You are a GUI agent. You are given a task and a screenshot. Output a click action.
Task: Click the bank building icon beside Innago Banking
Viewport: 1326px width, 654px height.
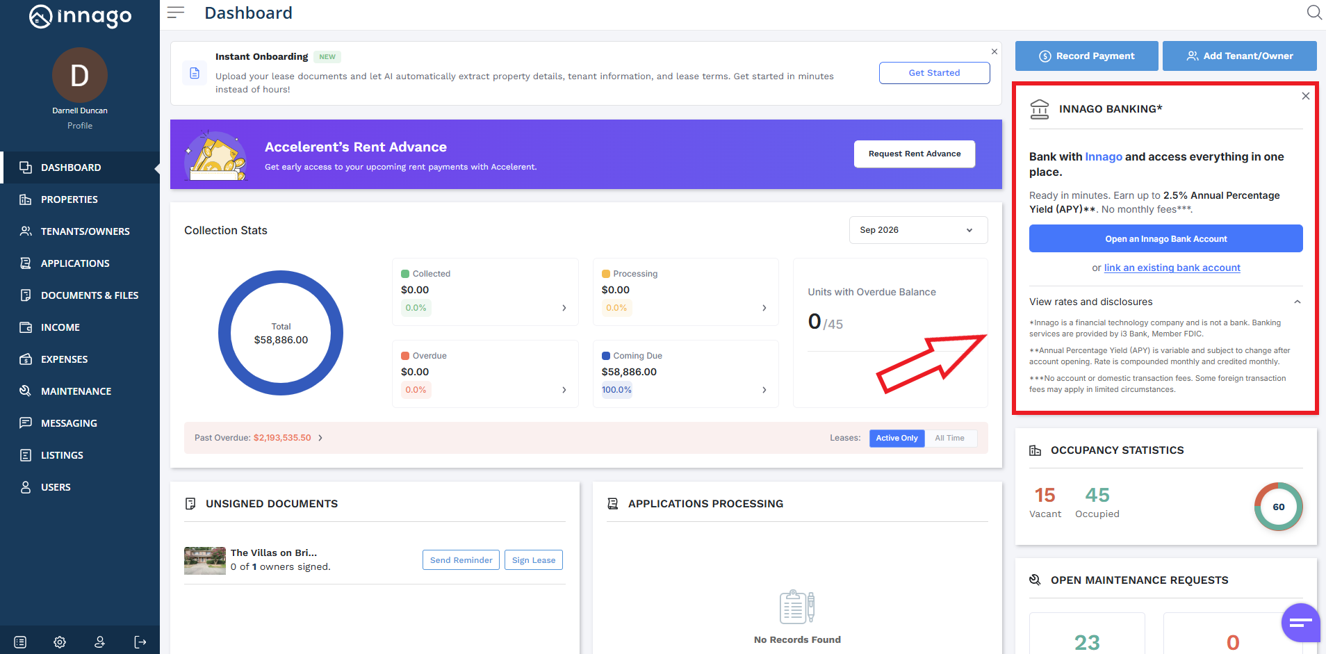click(x=1040, y=109)
